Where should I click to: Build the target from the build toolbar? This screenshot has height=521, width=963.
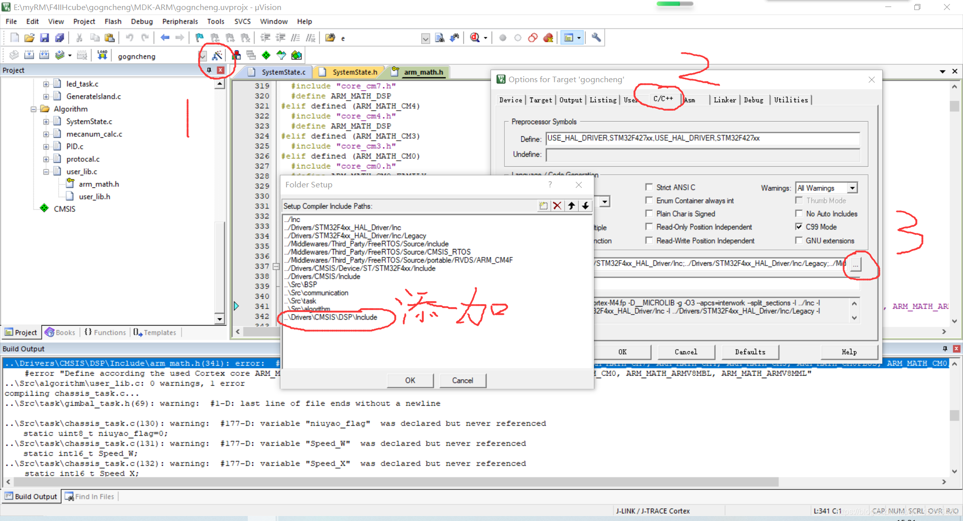pos(29,55)
